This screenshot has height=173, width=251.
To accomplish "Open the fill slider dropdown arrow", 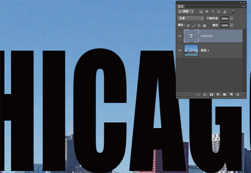I will (x=232, y=25).
